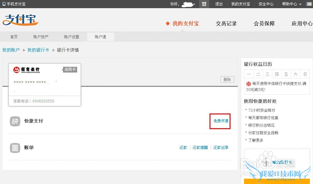Click the phone icon beside 手机支付宝
The width and height of the screenshot is (313, 184).
(4, 4)
